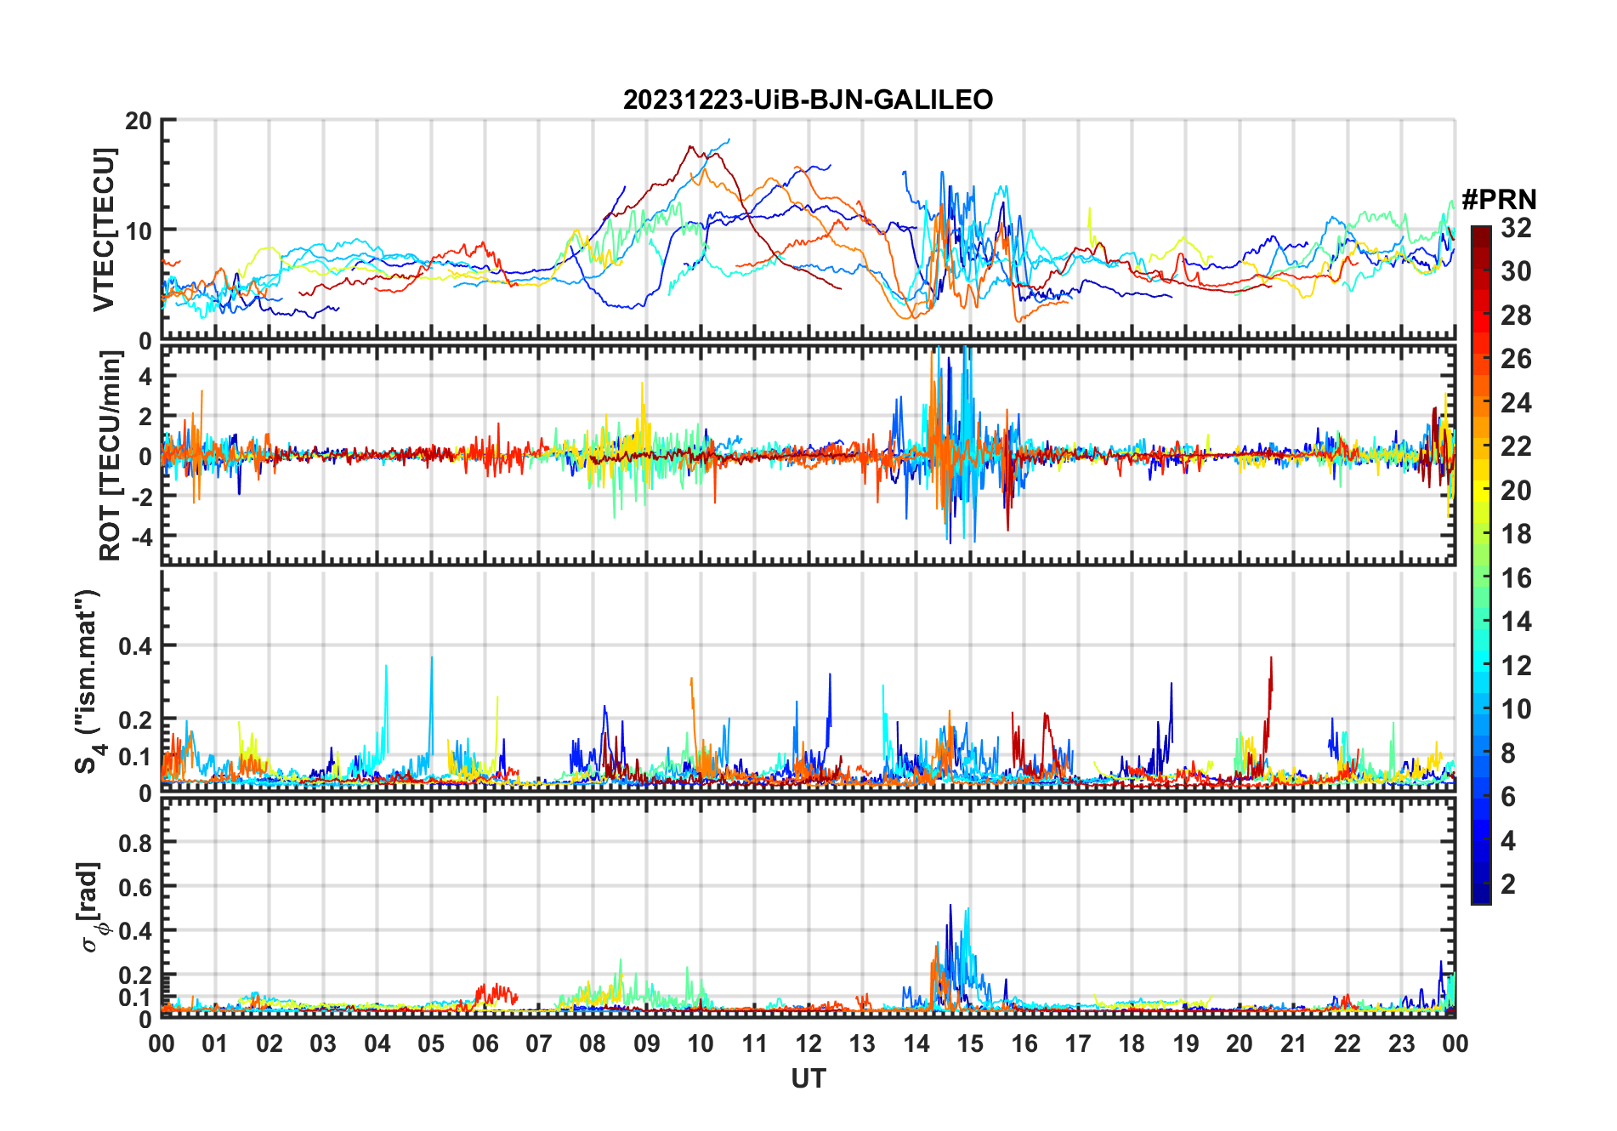Click the plot title 20231223-UiB-BJN-GALILEO

(808, 100)
